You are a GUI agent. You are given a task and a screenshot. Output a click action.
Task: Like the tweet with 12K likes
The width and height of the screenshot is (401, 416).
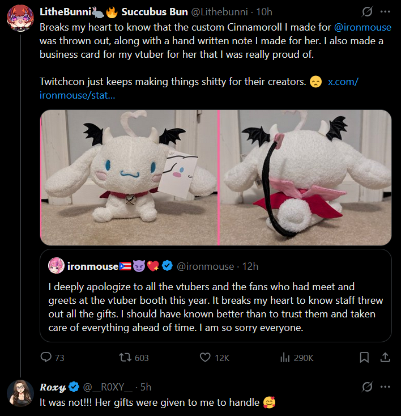pos(206,358)
